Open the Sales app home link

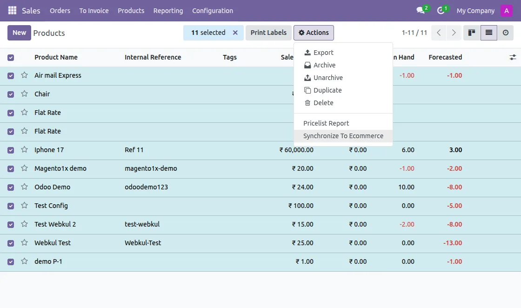31,11
